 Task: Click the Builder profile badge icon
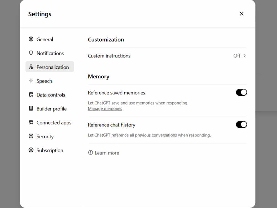coord(31,108)
